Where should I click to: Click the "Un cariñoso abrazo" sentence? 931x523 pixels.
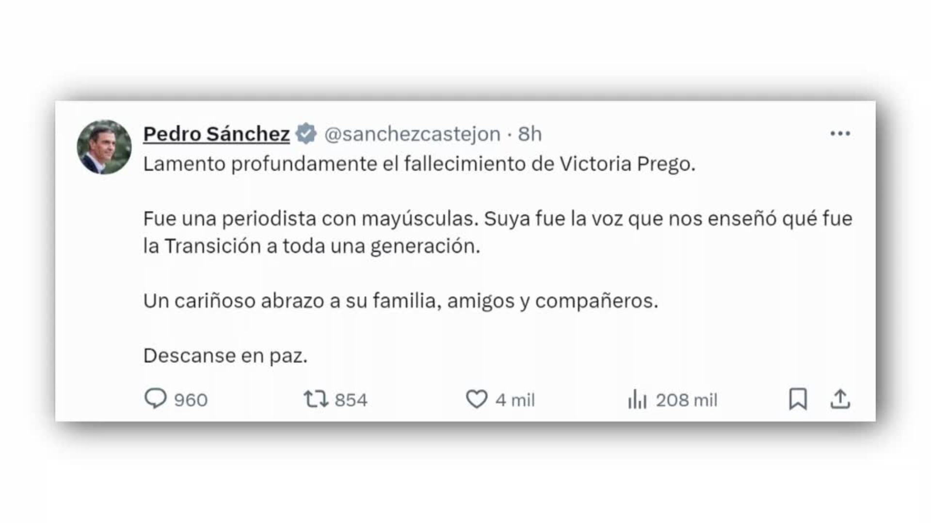pos(401,301)
